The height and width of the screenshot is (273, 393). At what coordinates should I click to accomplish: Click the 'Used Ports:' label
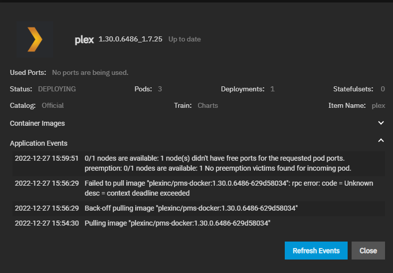[x=28, y=72]
